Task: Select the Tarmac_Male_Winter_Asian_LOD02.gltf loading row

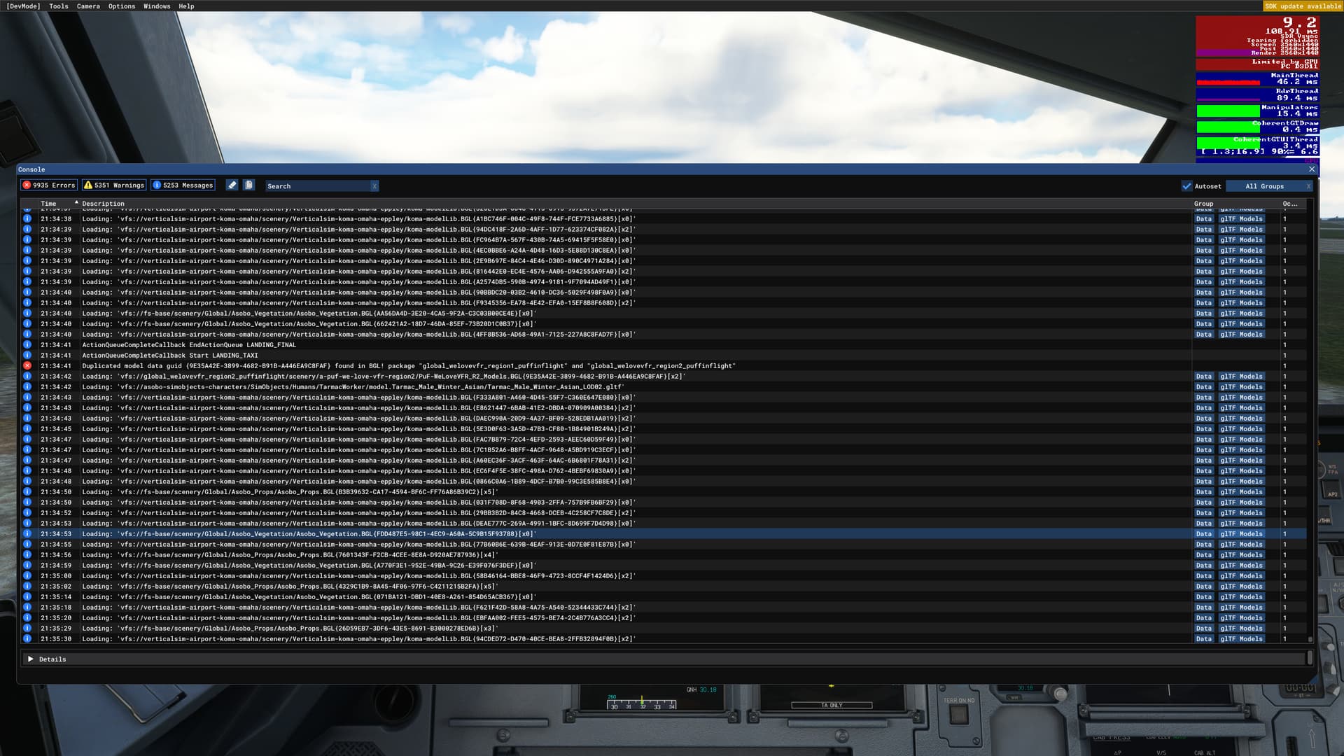Action: (664, 387)
